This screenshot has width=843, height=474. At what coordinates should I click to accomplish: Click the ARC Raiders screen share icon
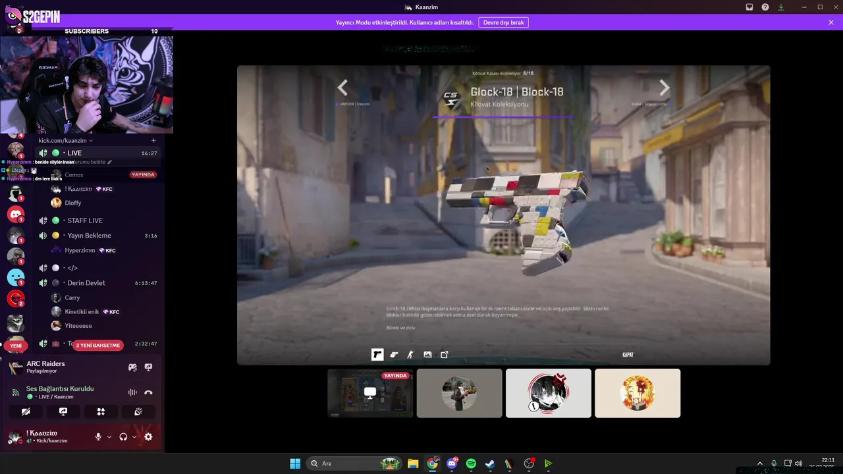(148, 367)
